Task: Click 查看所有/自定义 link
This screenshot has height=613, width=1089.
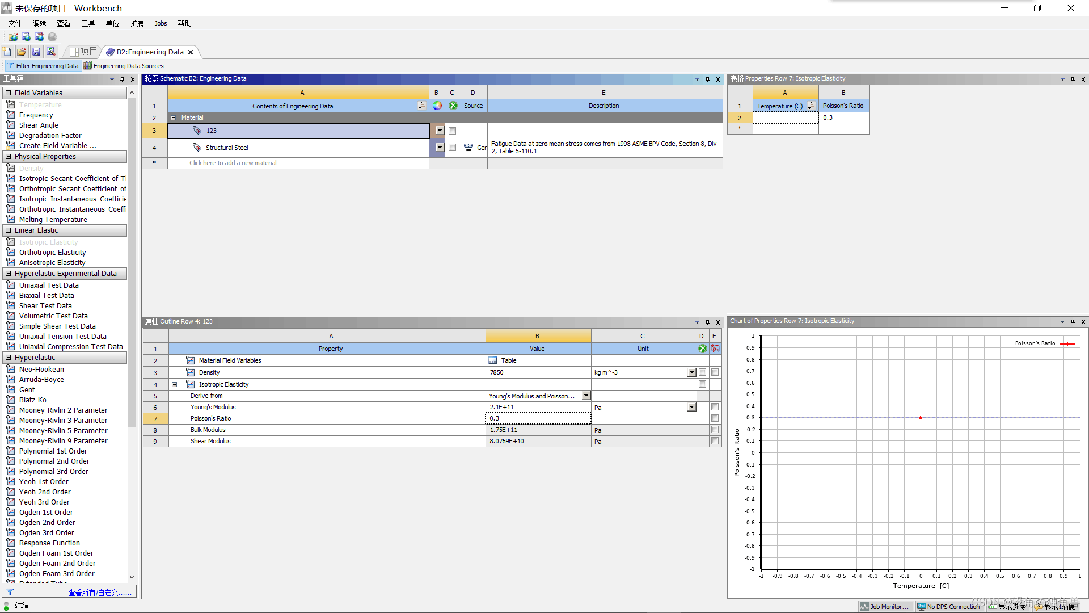Action: (x=100, y=593)
